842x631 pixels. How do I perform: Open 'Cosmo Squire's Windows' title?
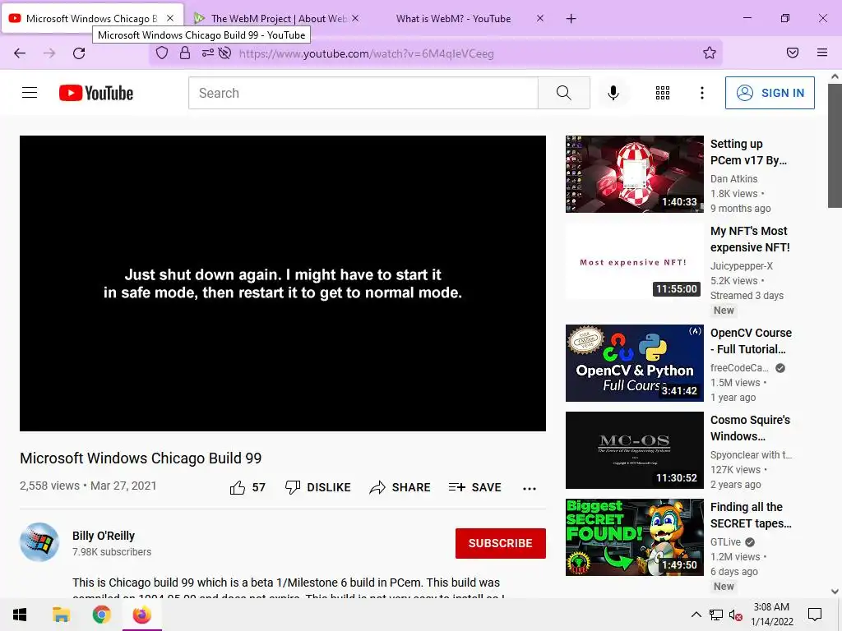tap(750, 428)
